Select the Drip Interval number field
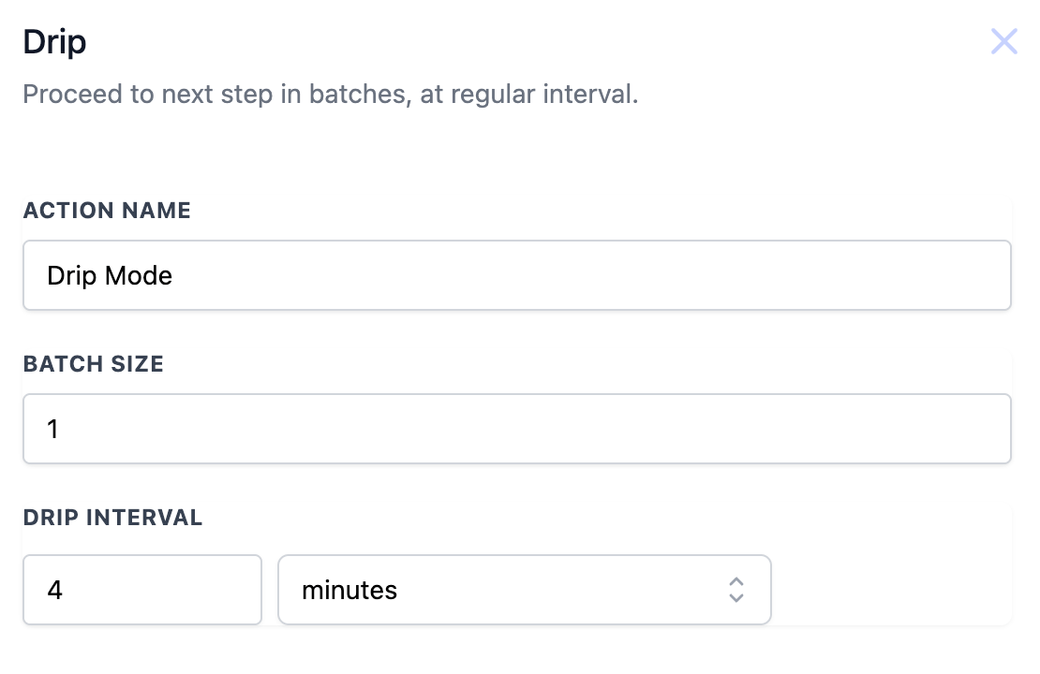This screenshot has height=674, width=1040. tap(141, 590)
